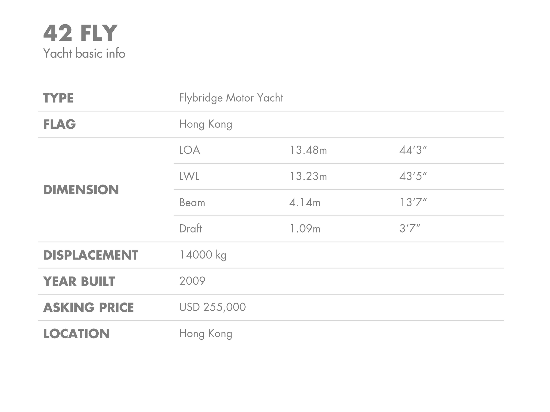Select the 2009 year built value
The height and width of the screenshot is (412, 550).
click(x=192, y=281)
